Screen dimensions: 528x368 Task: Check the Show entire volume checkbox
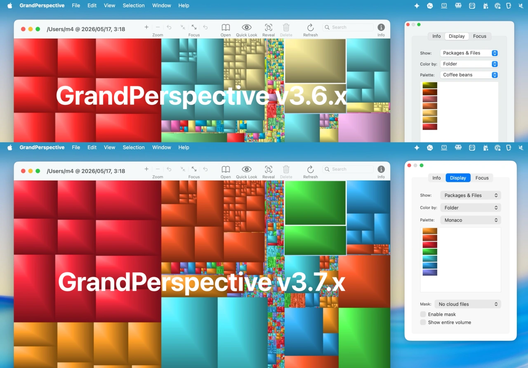click(423, 322)
